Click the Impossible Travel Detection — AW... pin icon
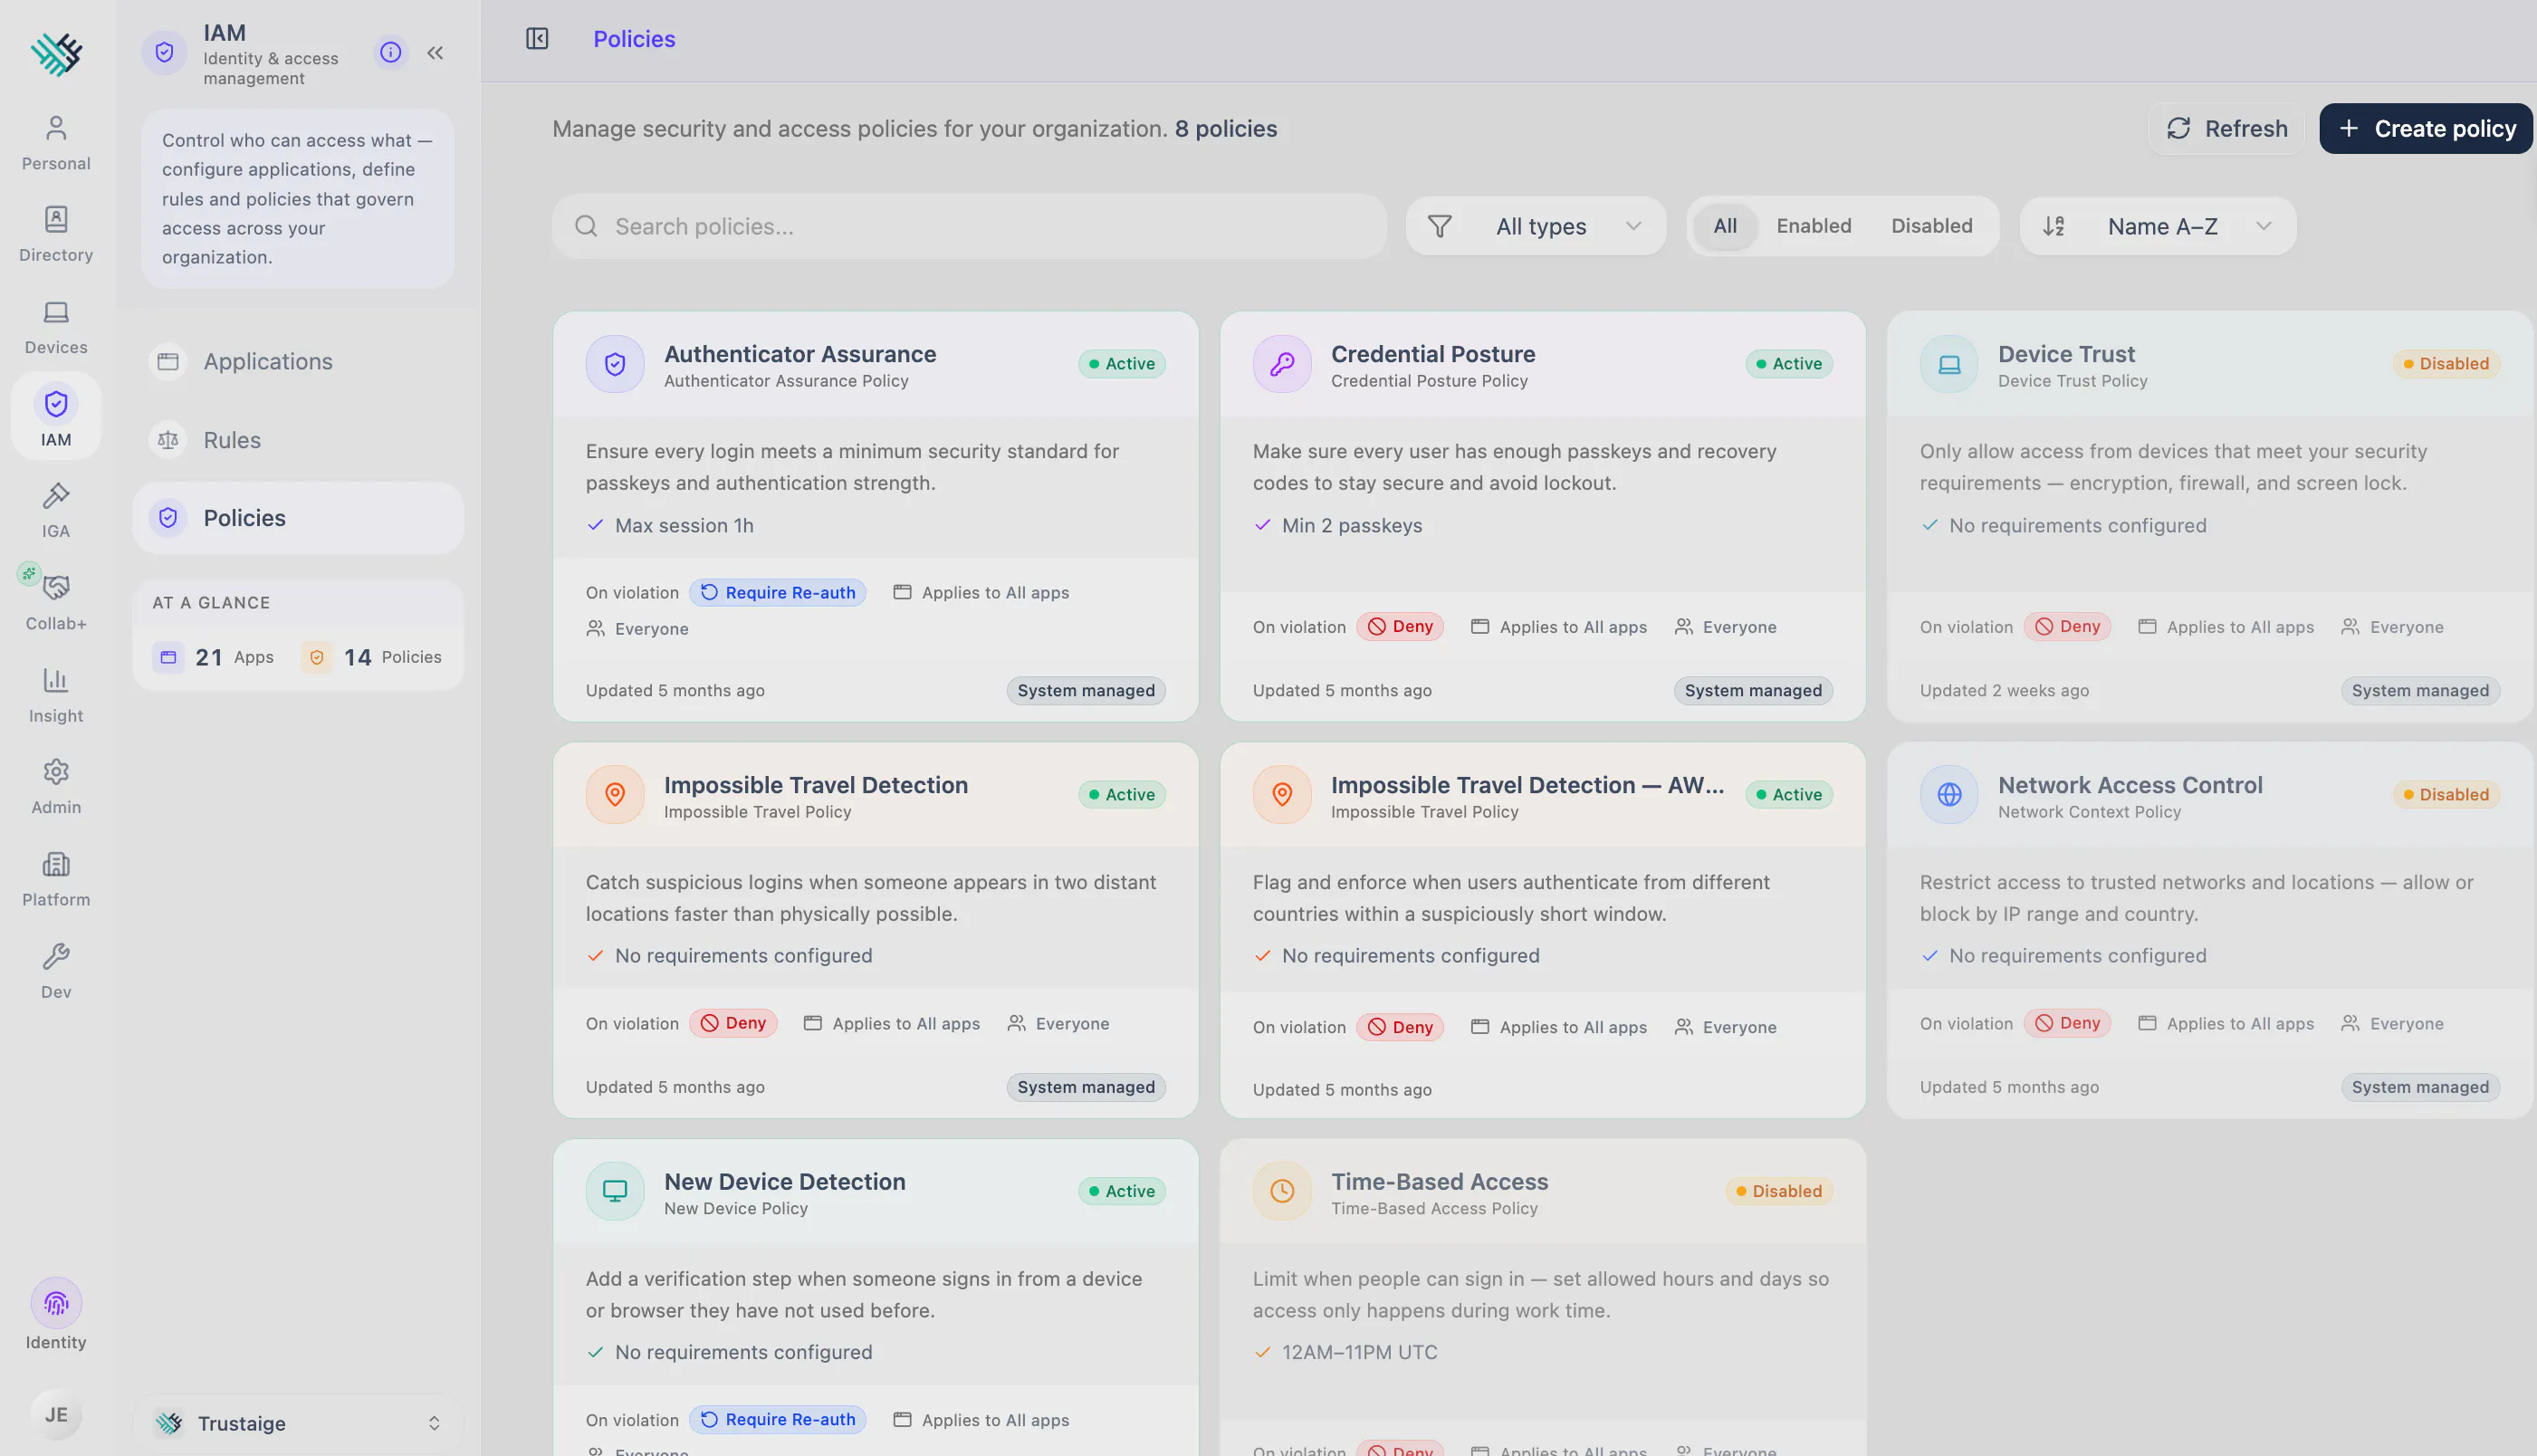This screenshot has height=1456, width=2537. pyautogui.click(x=1281, y=795)
